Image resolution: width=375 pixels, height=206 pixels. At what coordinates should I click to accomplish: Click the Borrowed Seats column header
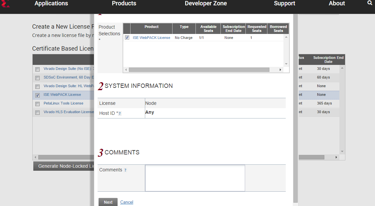pyautogui.click(x=278, y=29)
